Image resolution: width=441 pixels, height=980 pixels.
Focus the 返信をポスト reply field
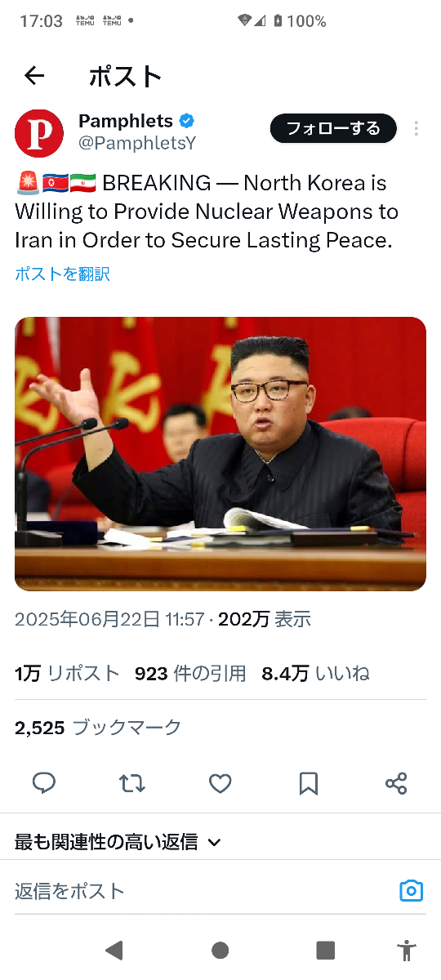coord(204,890)
